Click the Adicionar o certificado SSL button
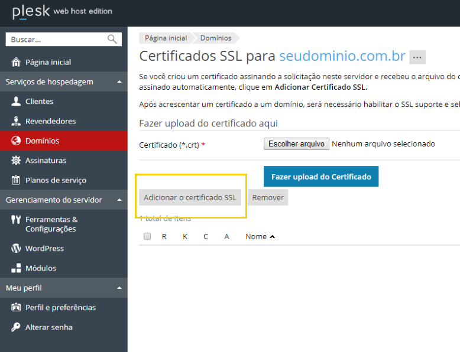This screenshot has width=460, height=352. point(190,197)
